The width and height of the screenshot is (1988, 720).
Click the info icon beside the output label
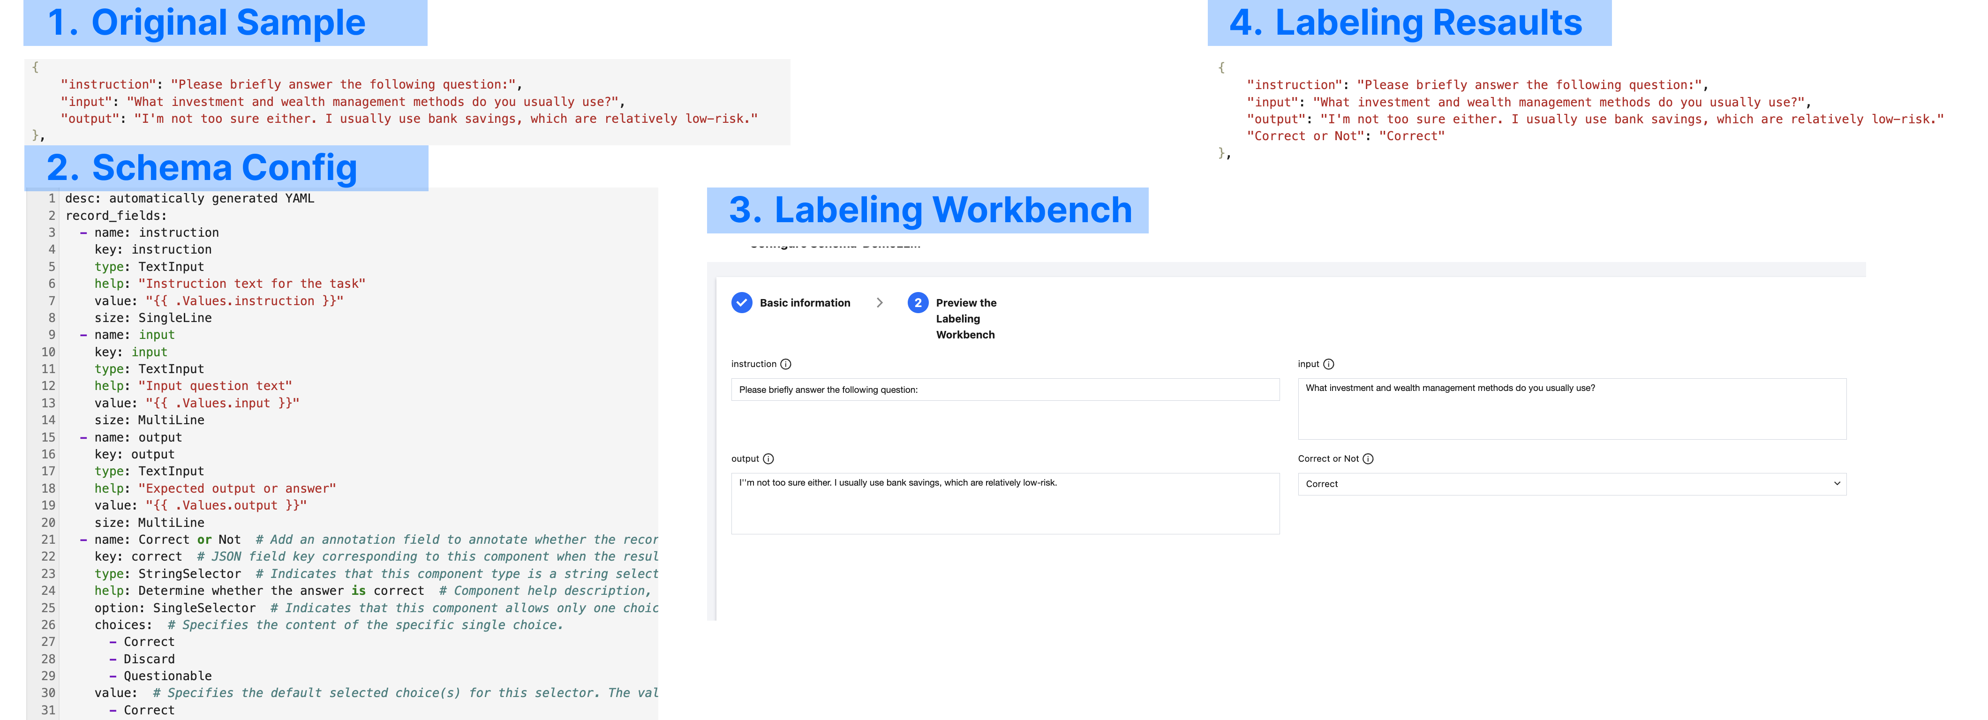tap(768, 459)
